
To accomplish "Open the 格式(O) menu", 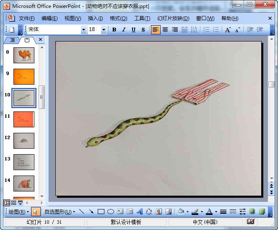I will pos(118,18).
